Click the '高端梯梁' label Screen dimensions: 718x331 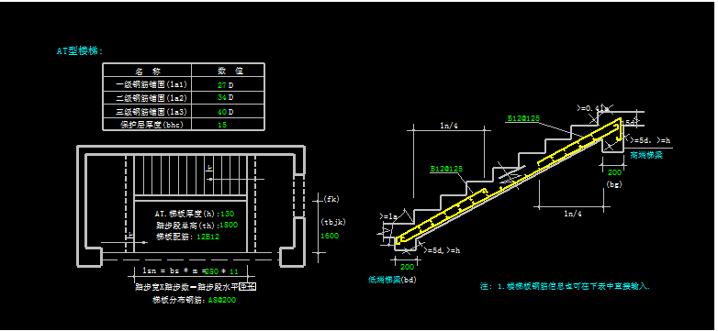pos(646,156)
